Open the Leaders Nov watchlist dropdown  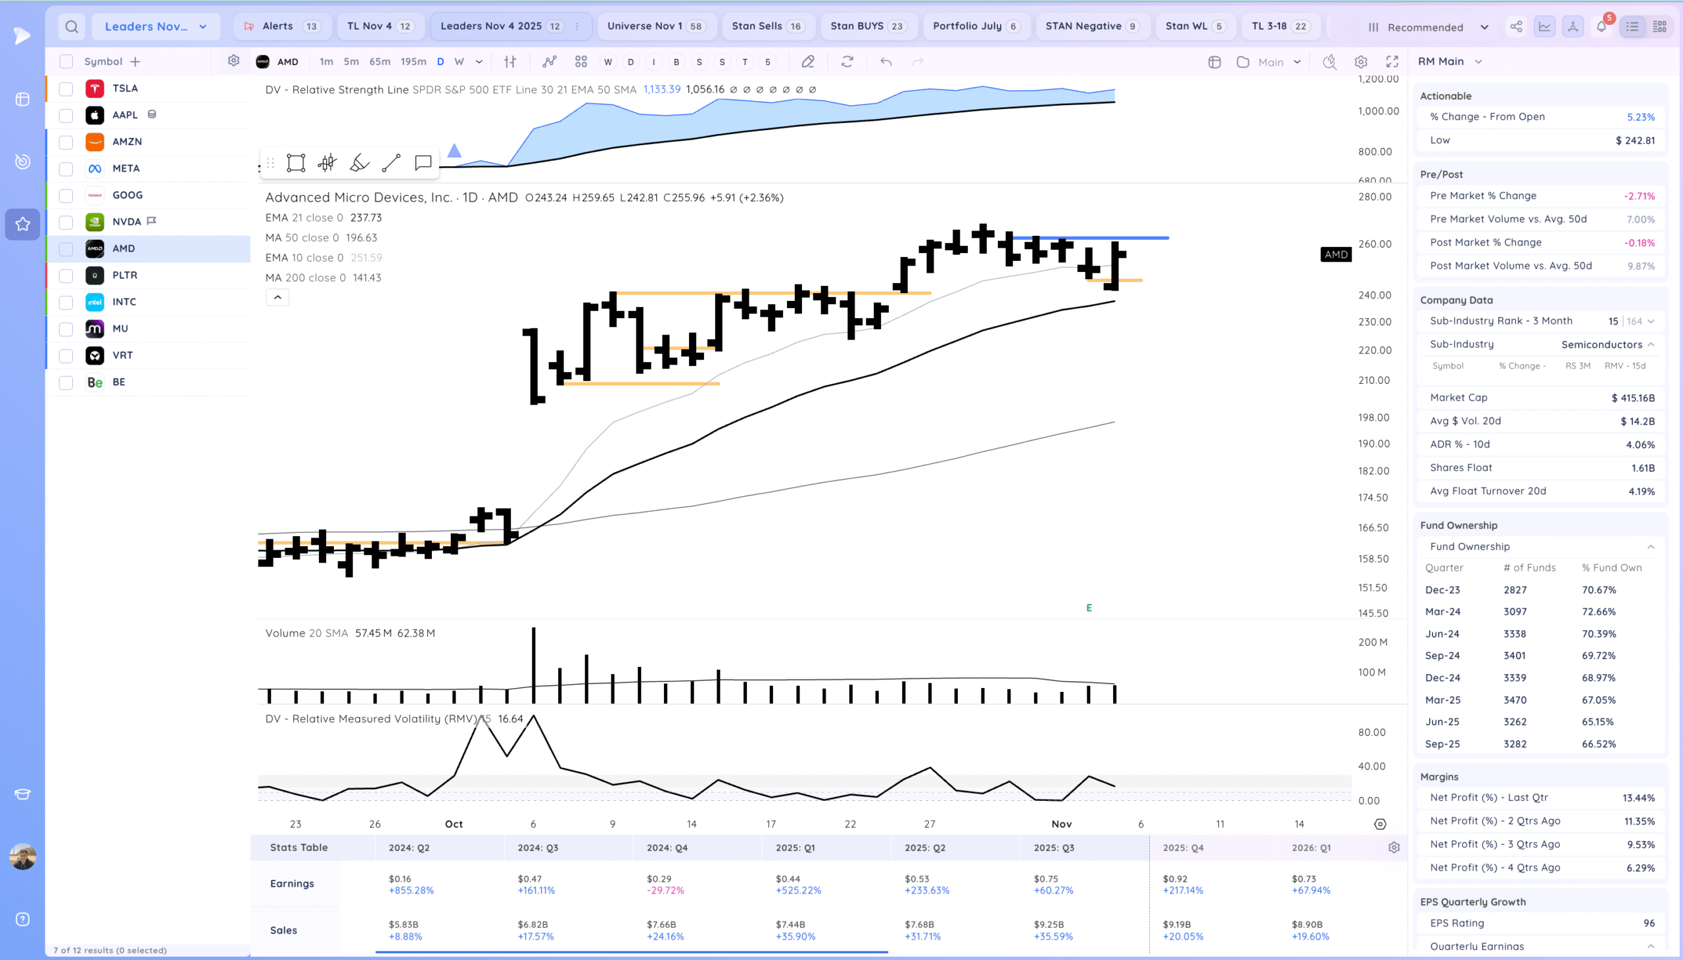(156, 27)
